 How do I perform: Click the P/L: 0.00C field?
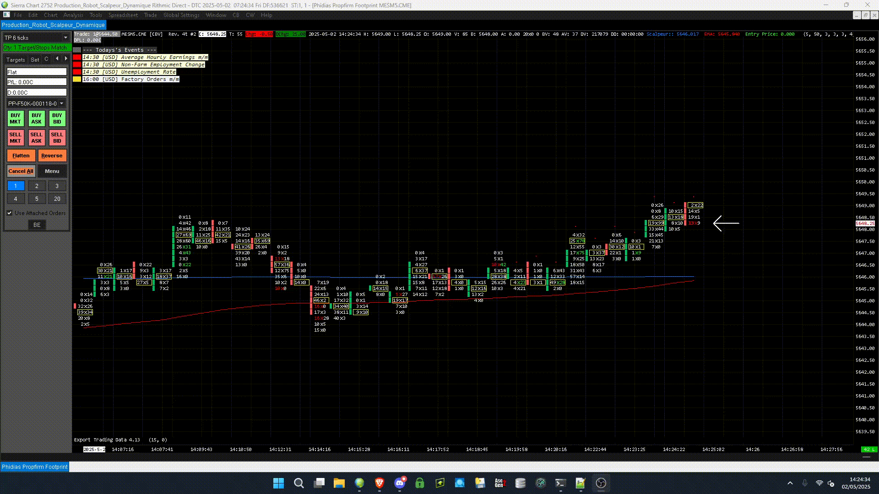coord(37,82)
